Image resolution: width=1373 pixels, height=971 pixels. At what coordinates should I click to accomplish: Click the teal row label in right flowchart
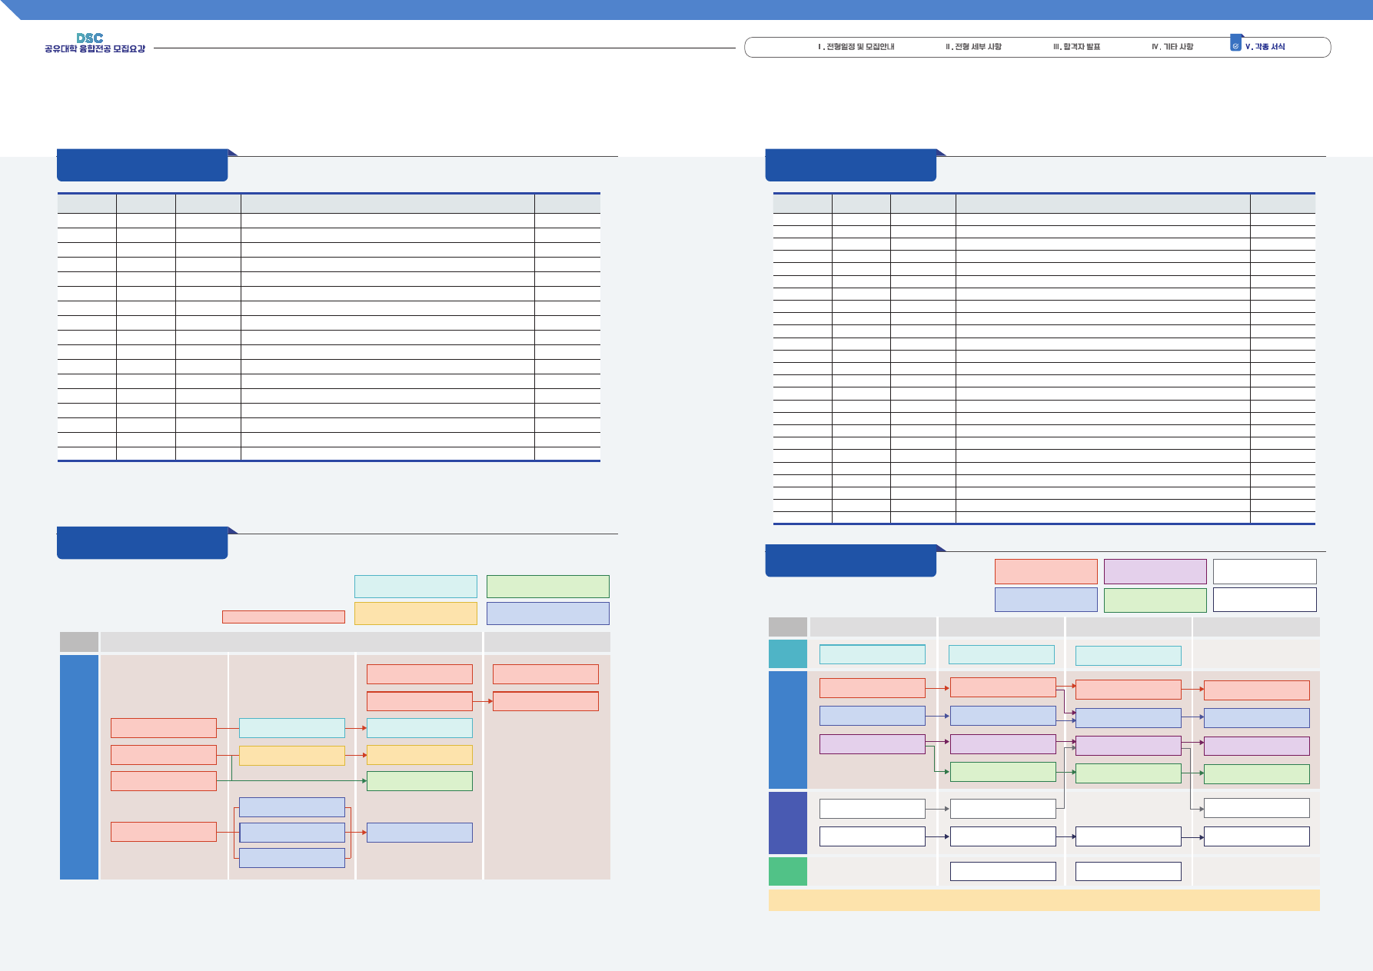787,654
